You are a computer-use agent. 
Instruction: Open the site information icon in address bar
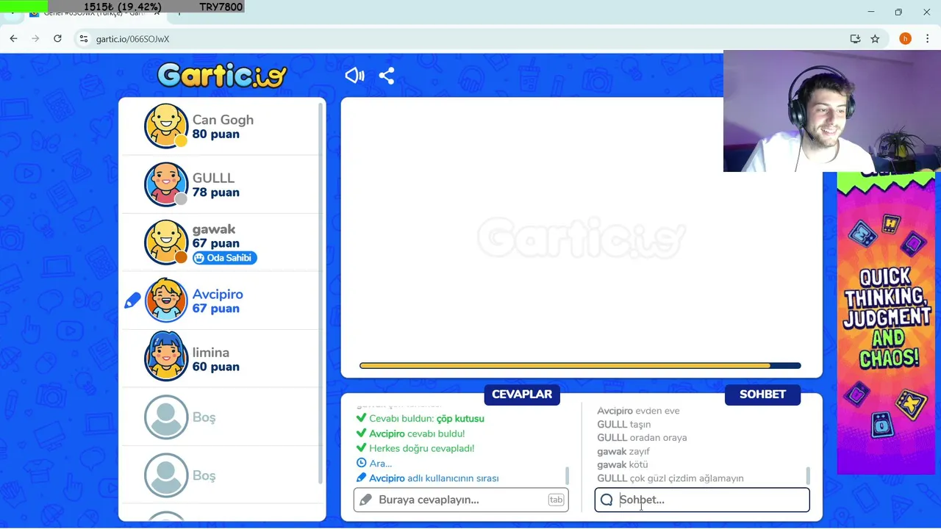click(x=84, y=39)
